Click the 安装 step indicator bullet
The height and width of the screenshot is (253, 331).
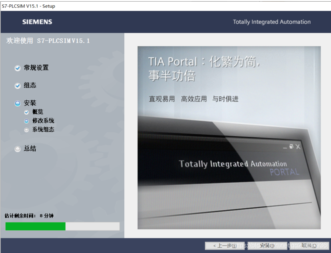[18, 104]
